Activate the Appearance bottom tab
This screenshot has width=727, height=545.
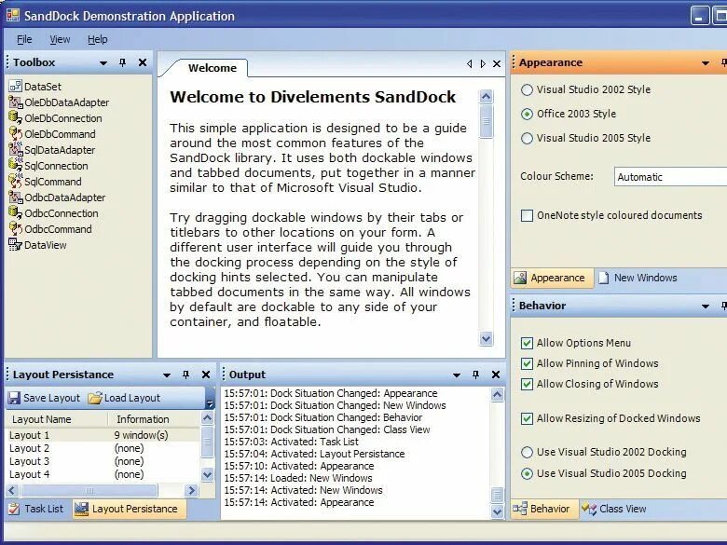pyautogui.click(x=552, y=278)
